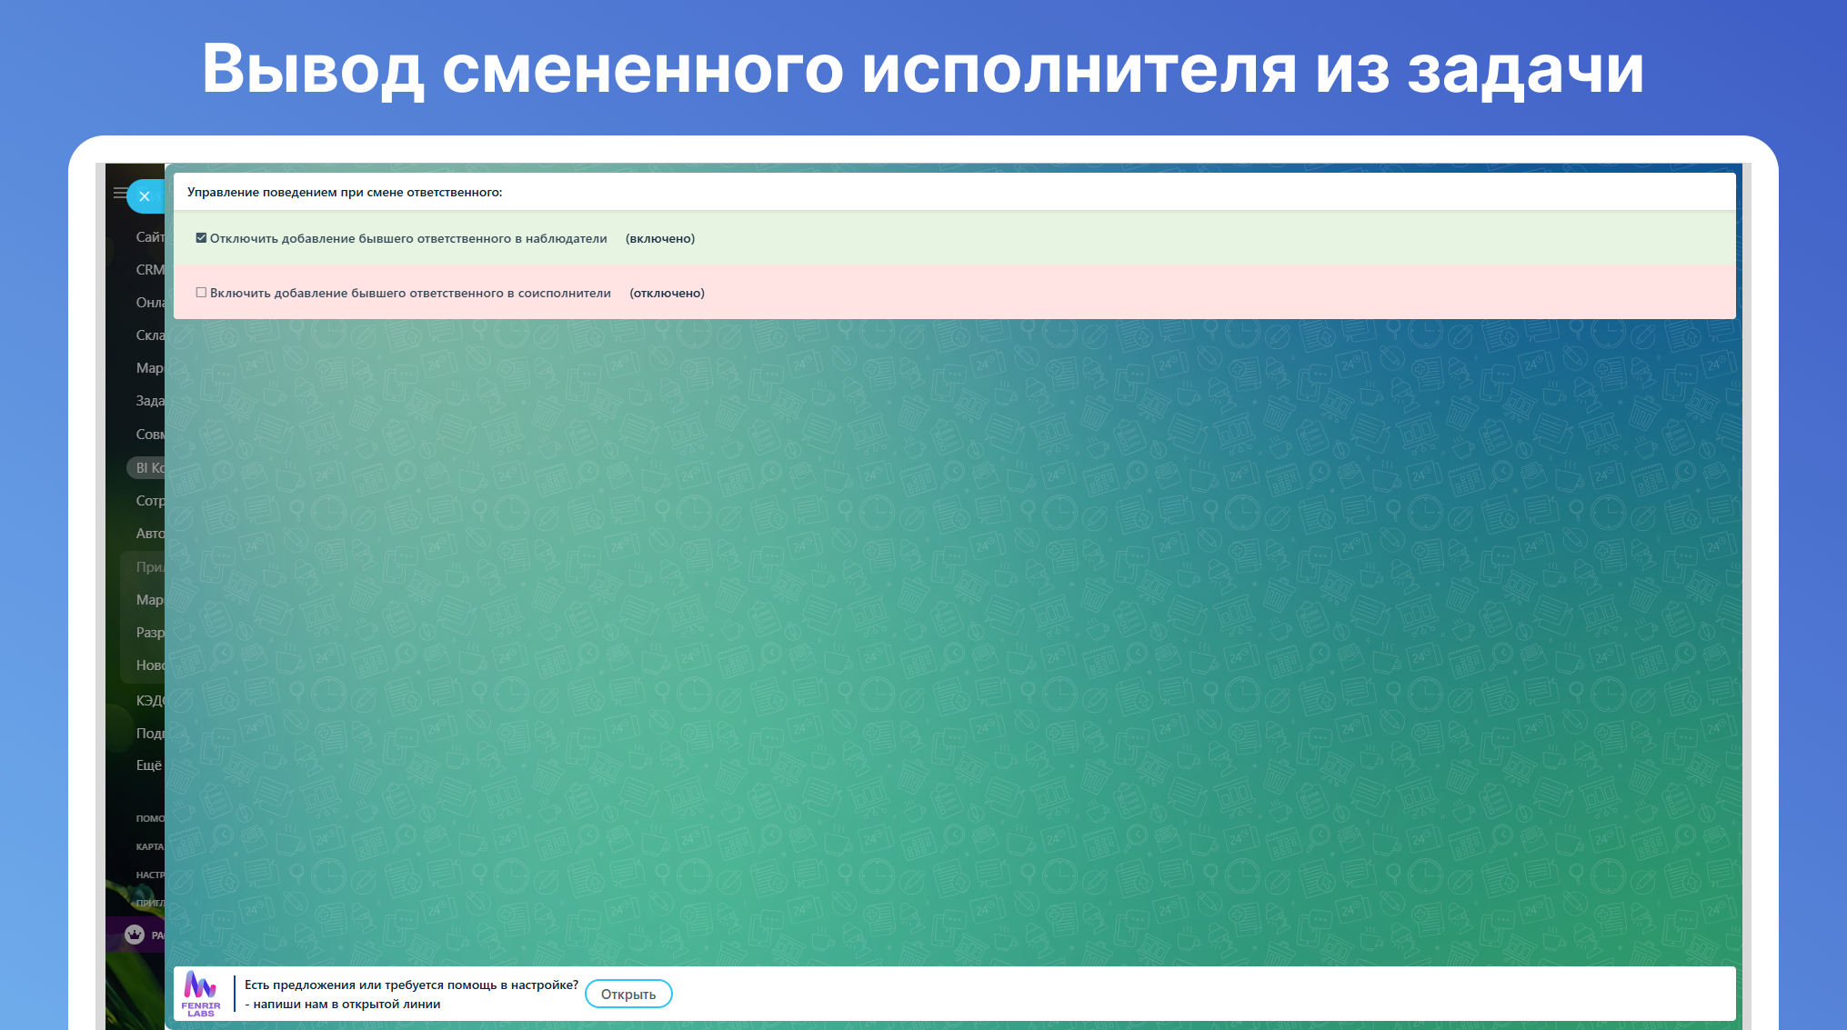This screenshot has width=1847, height=1030.
Task: Open the Сайты sidebar item
Action: pyautogui.click(x=149, y=237)
